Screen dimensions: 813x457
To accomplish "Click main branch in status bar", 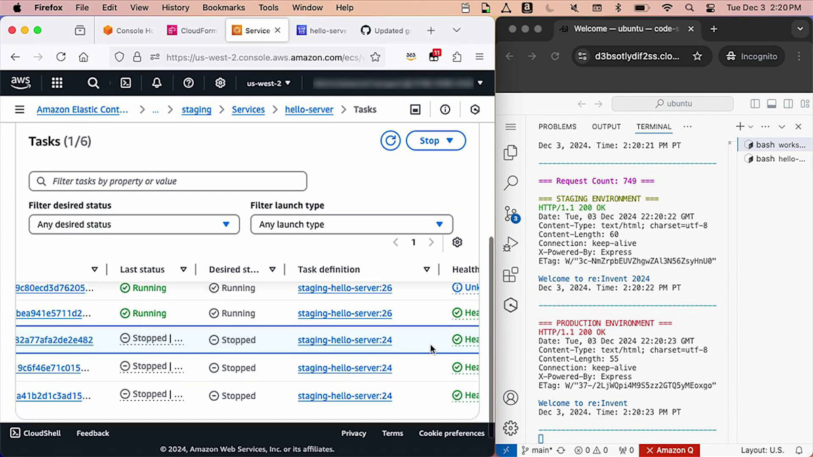I will click(538, 450).
